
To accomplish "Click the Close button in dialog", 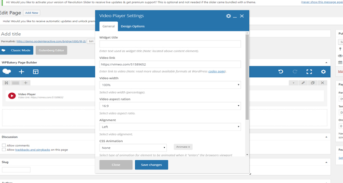I will 116,165.
